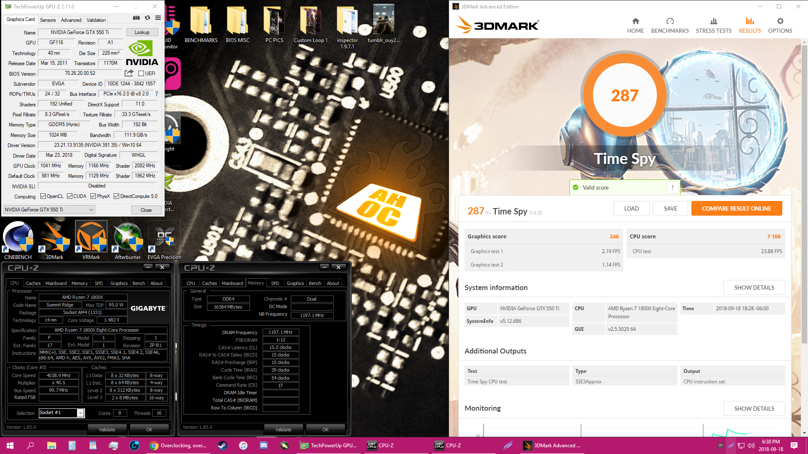Click LOAD button in 3DMark
The image size is (808, 454).
point(631,209)
